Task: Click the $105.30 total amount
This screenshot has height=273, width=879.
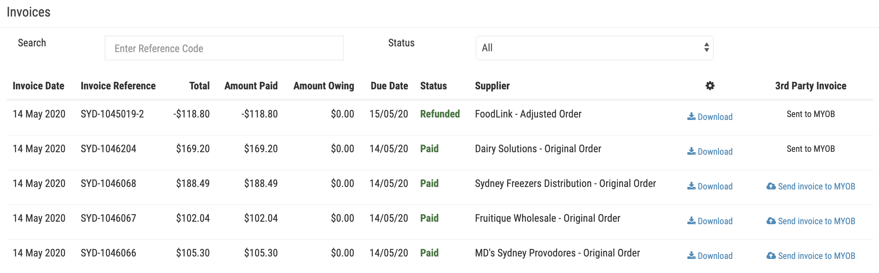Action: pyautogui.click(x=193, y=253)
